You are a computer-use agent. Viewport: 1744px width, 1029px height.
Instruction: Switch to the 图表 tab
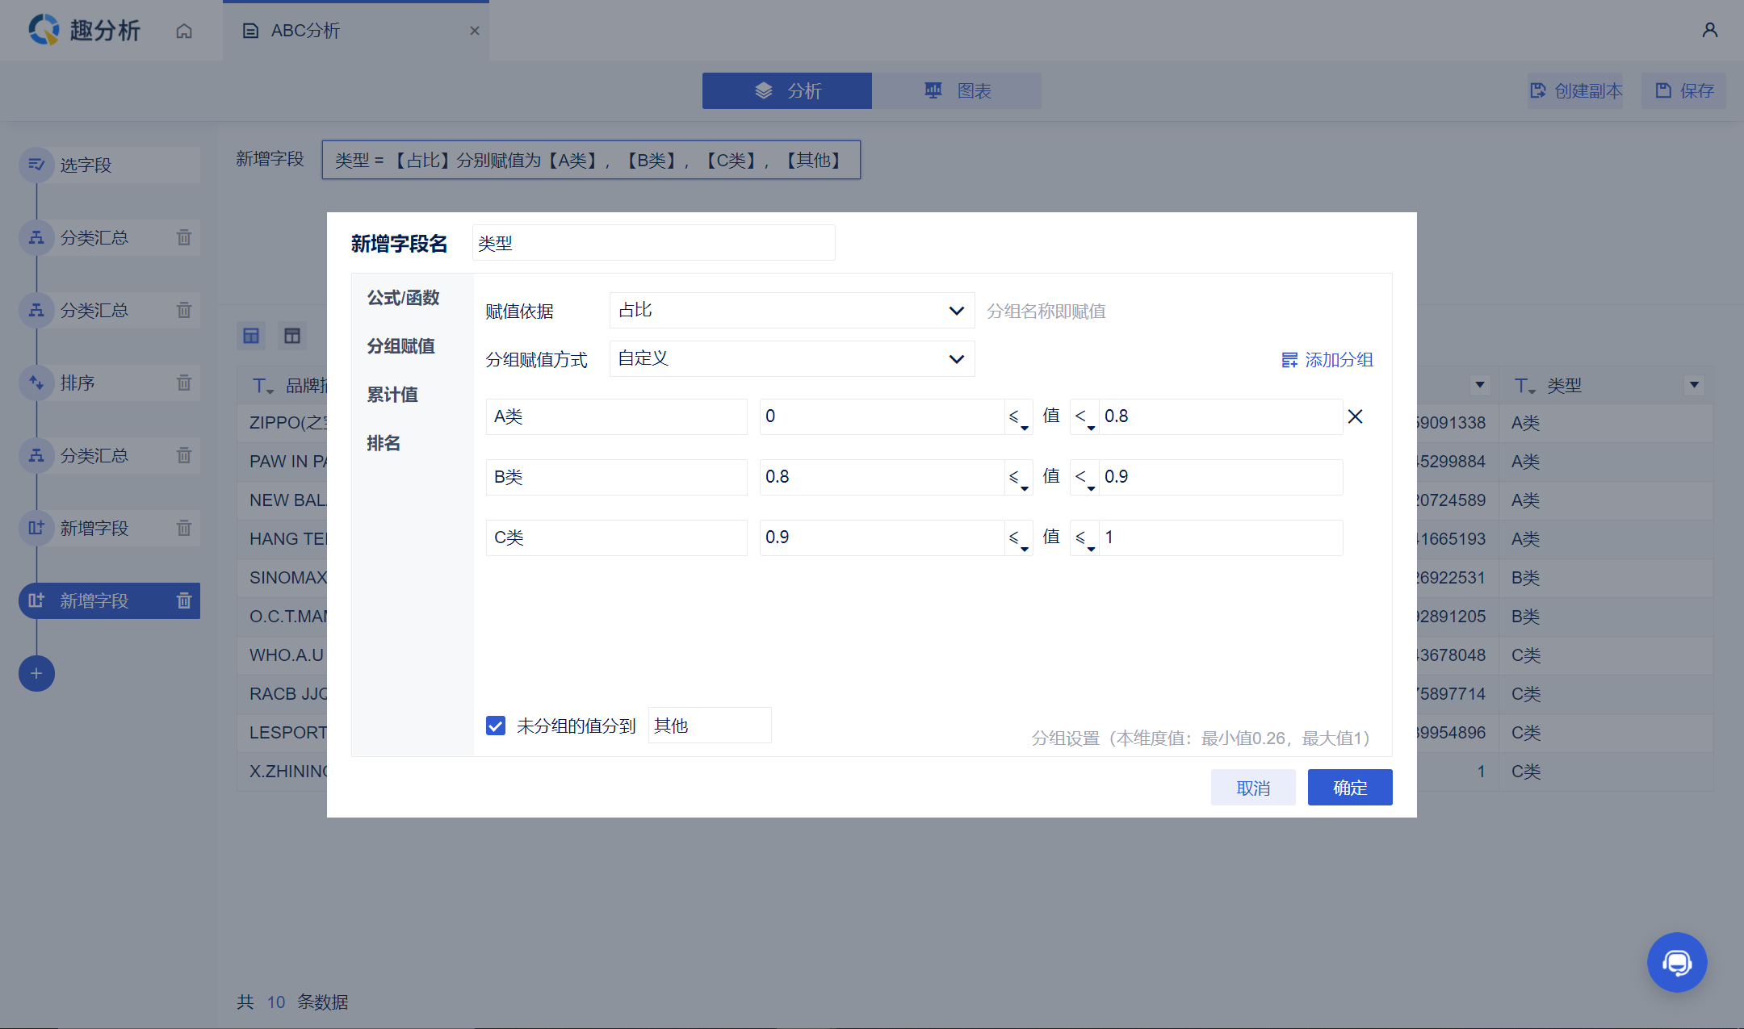coord(957,91)
